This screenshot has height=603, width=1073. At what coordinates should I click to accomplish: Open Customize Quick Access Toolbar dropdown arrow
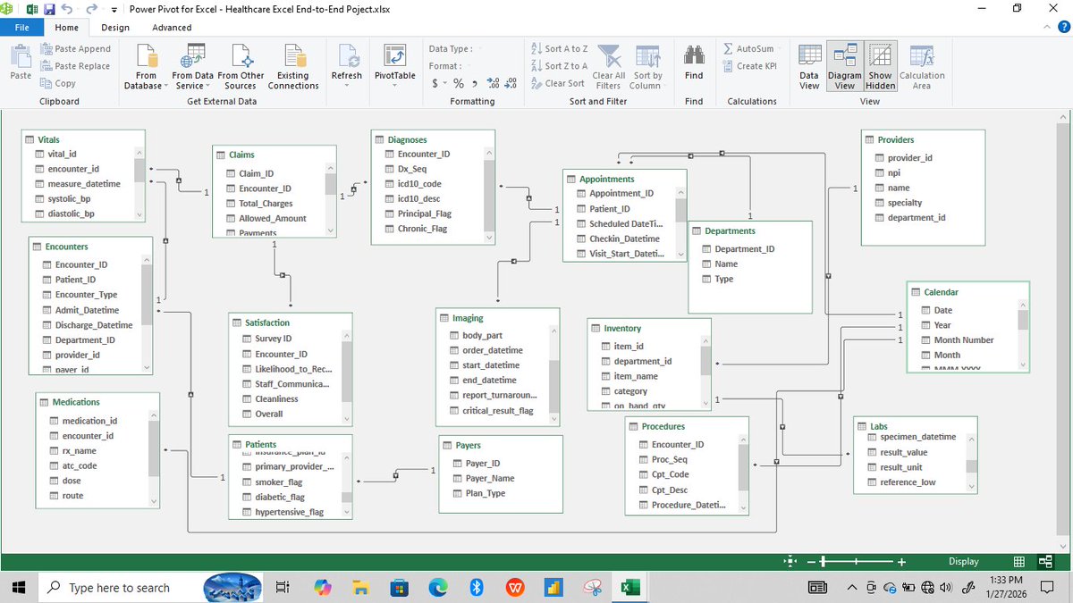(114, 9)
